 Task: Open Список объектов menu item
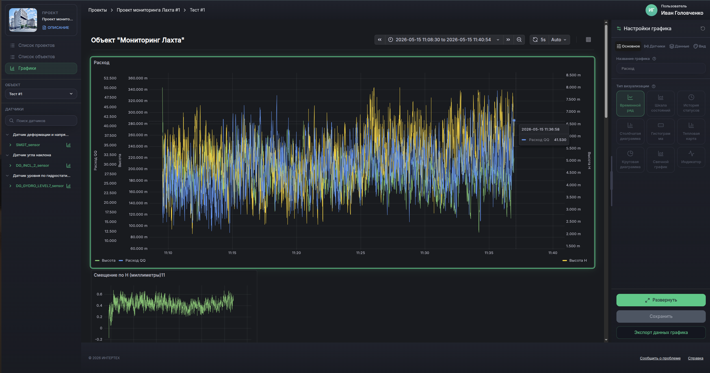point(41,57)
